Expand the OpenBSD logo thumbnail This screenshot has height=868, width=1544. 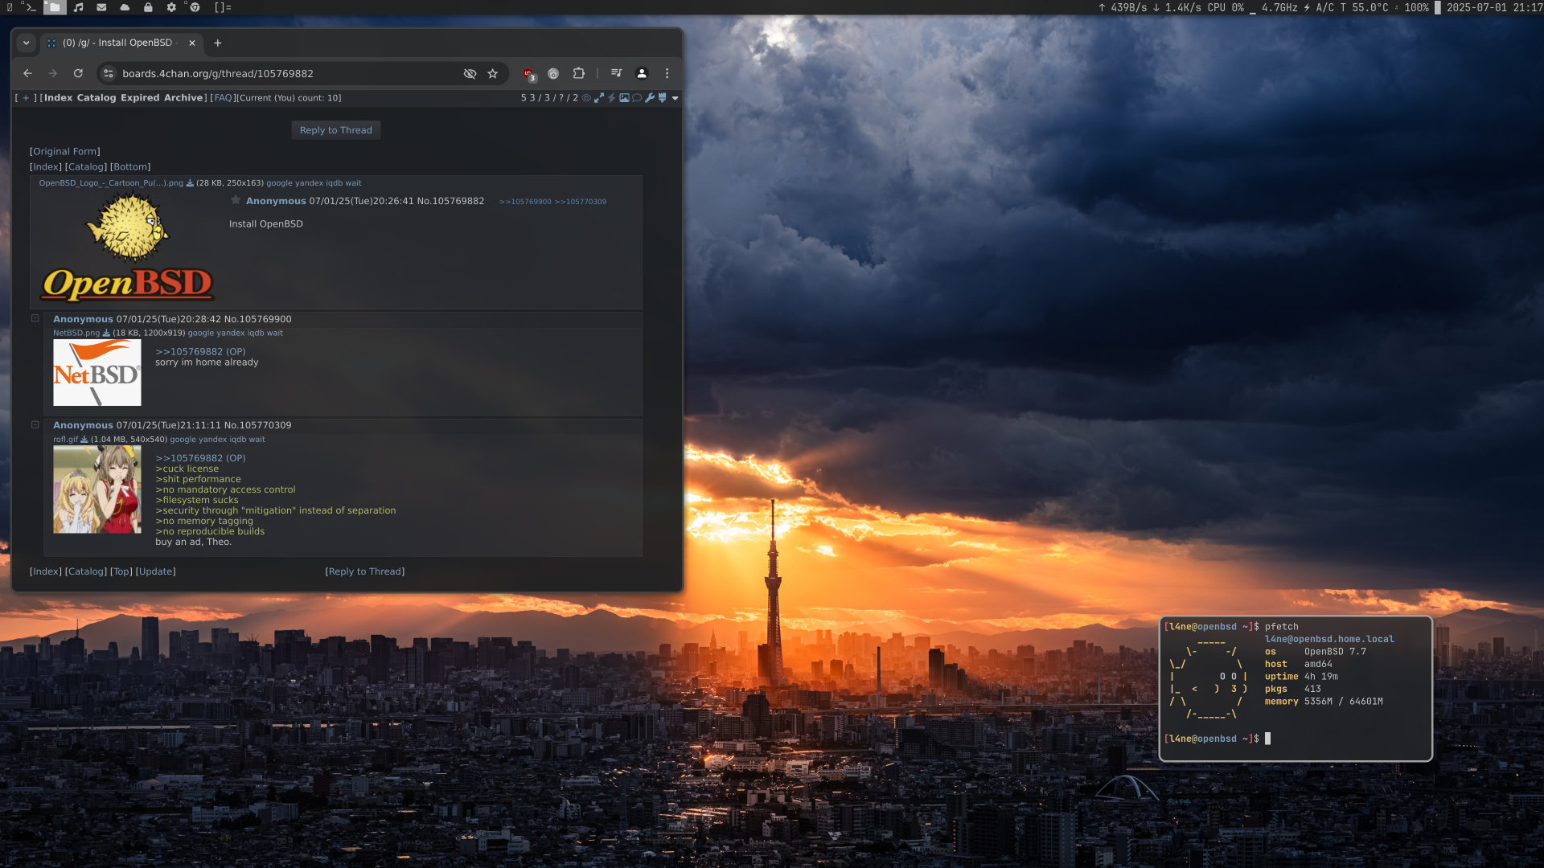point(128,248)
